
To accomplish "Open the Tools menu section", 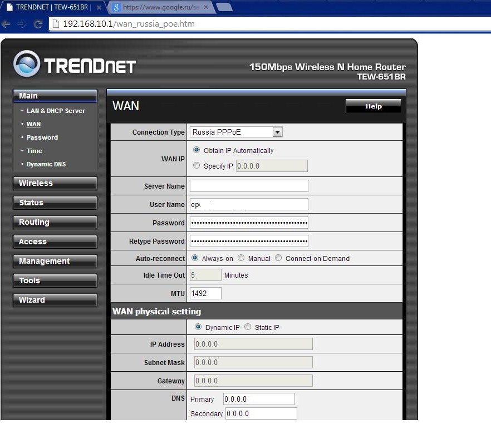I will pos(55,280).
